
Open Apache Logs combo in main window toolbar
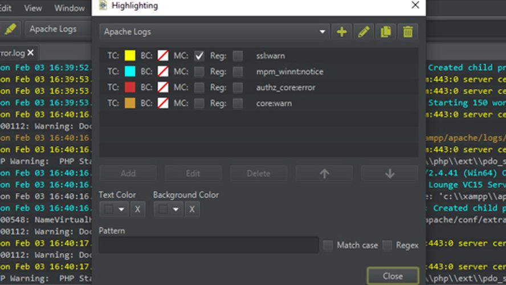(58, 29)
